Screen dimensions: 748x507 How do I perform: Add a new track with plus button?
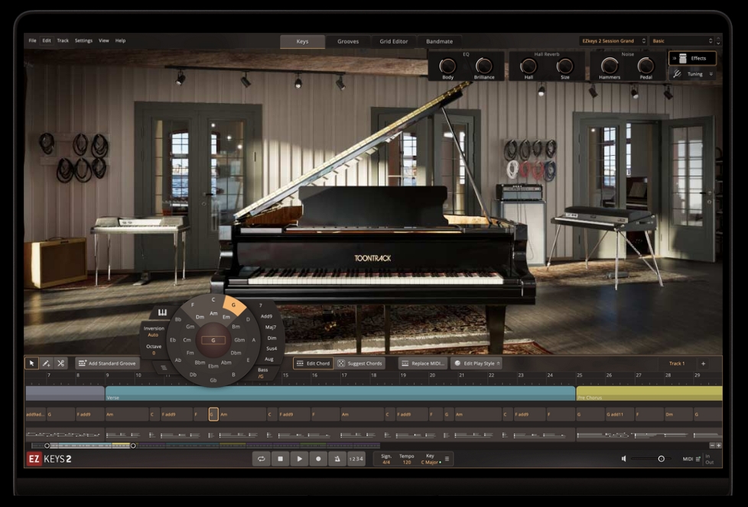tap(703, 363)
